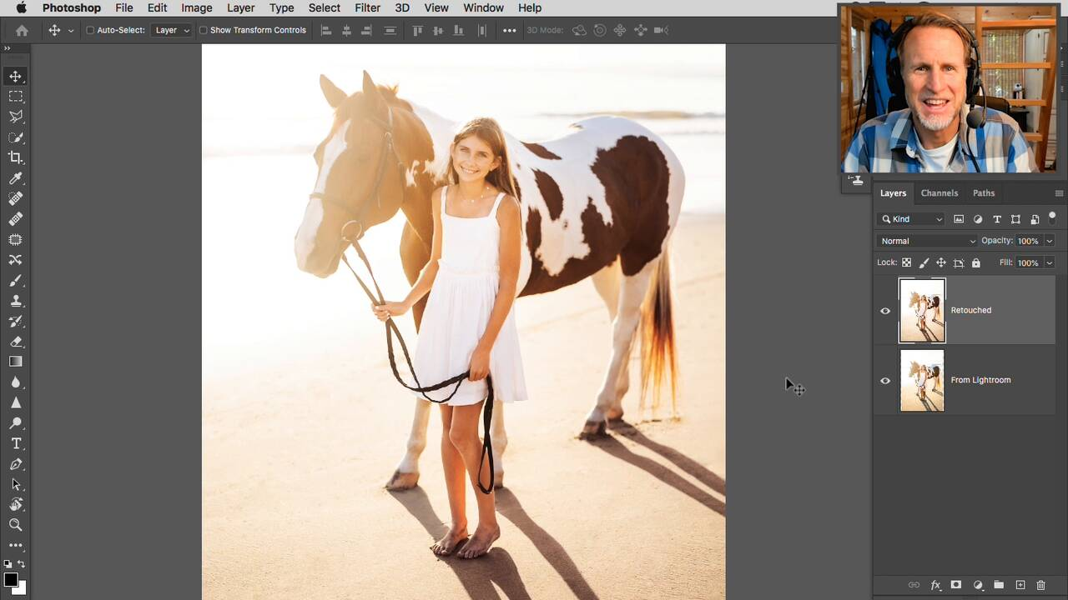Open the Normal blend mode dropdown
Viewport: 1068px width, 600px height.
(x=926, y=241)
